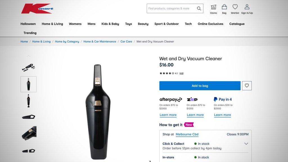The width and height of the screenshot is (288, 162).
Task: Select the first vacuum accessories thumbnail
Action: tap(28, 67)
